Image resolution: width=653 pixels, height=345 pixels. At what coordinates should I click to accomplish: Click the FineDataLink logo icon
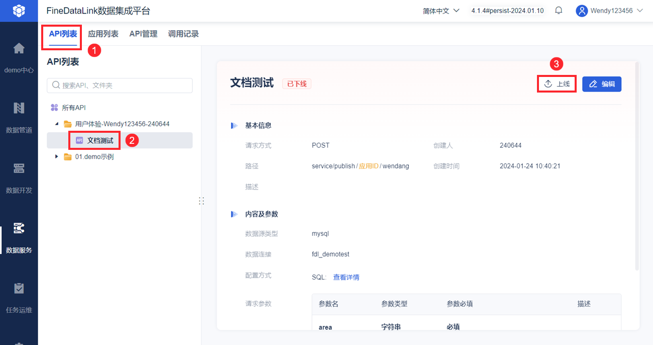(x=19, y=11)
